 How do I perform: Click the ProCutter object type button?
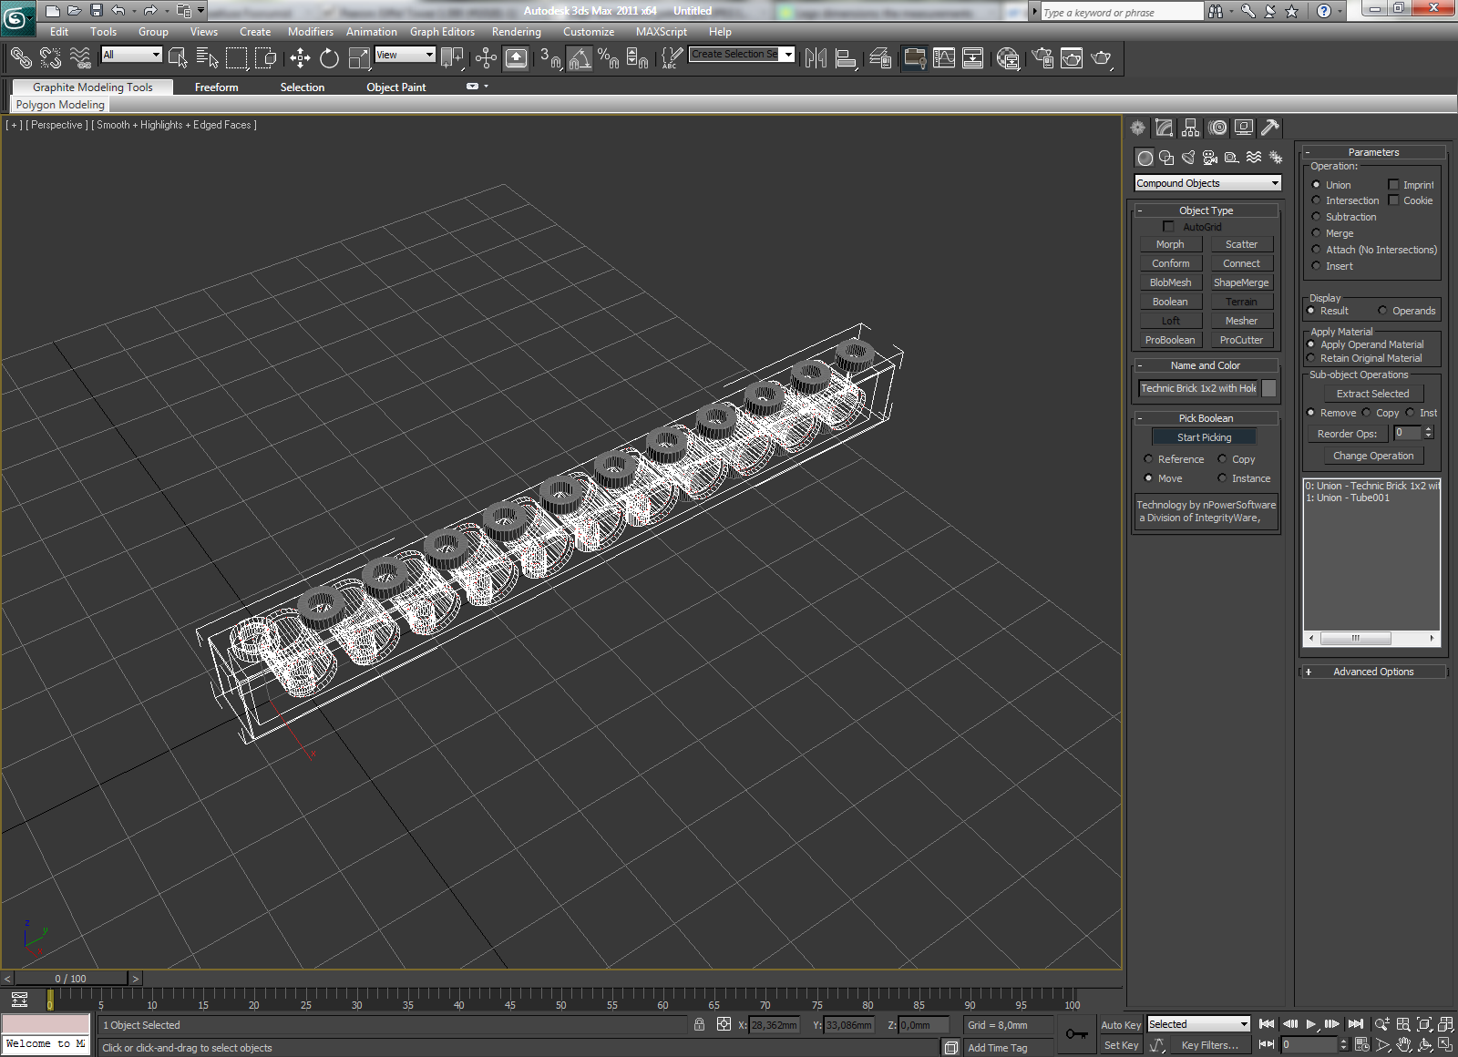pyautogui.click(x=1241, y=340)
